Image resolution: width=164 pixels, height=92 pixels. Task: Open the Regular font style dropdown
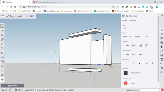[137, 37]
